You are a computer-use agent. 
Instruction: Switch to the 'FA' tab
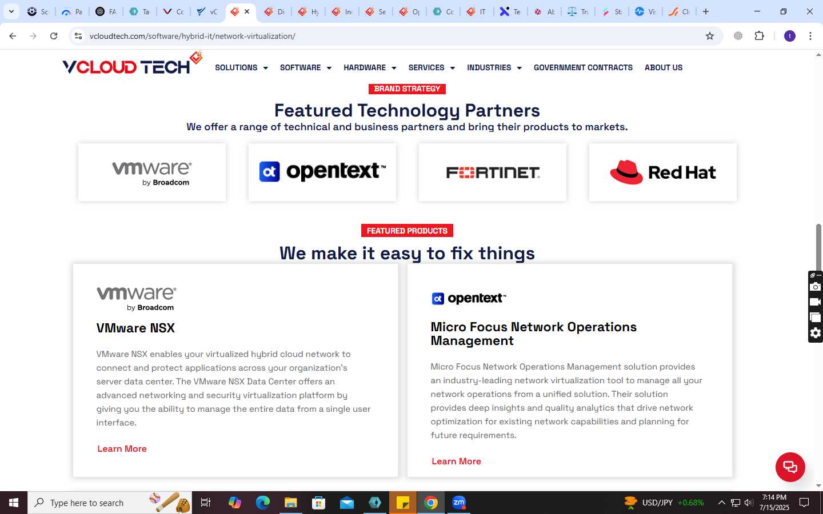click(x=106, y=11)
